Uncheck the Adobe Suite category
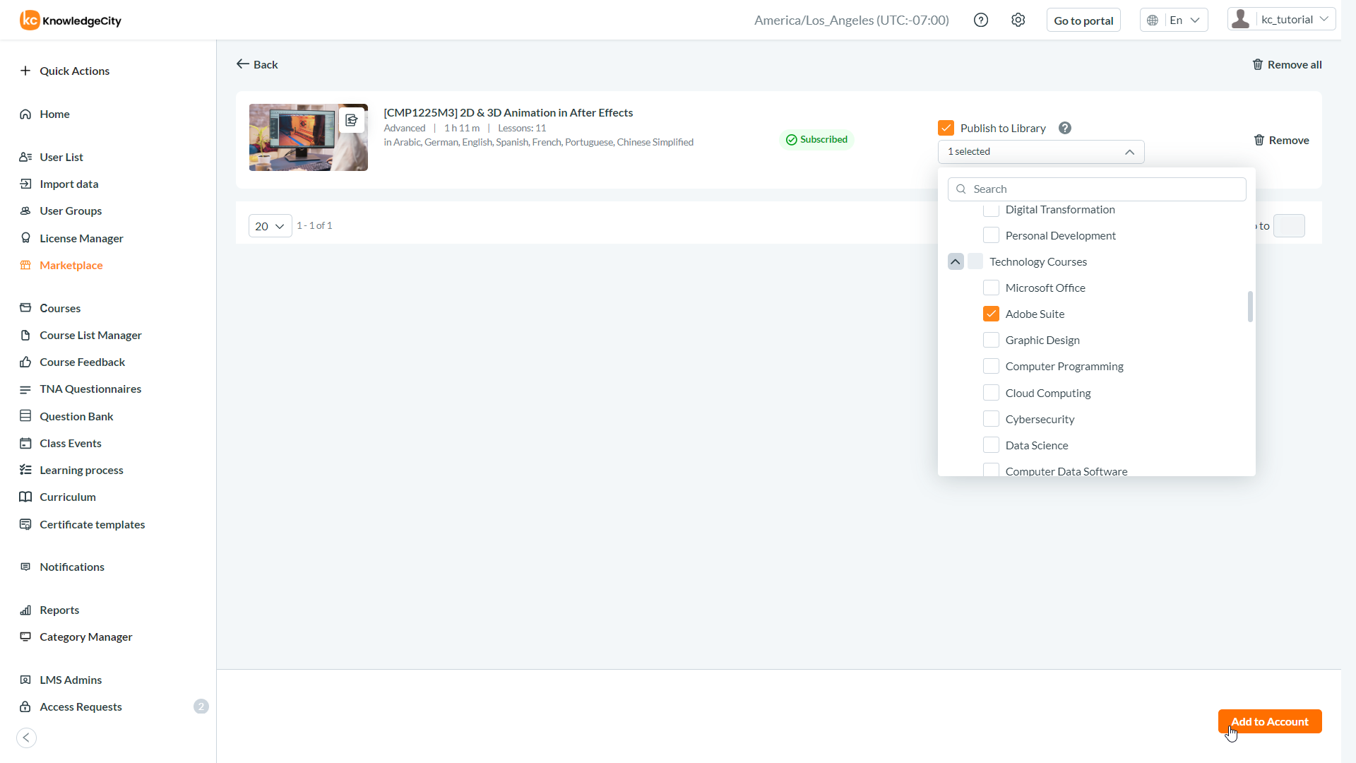This screenshot has height=763, width=1356. point(991,314)
